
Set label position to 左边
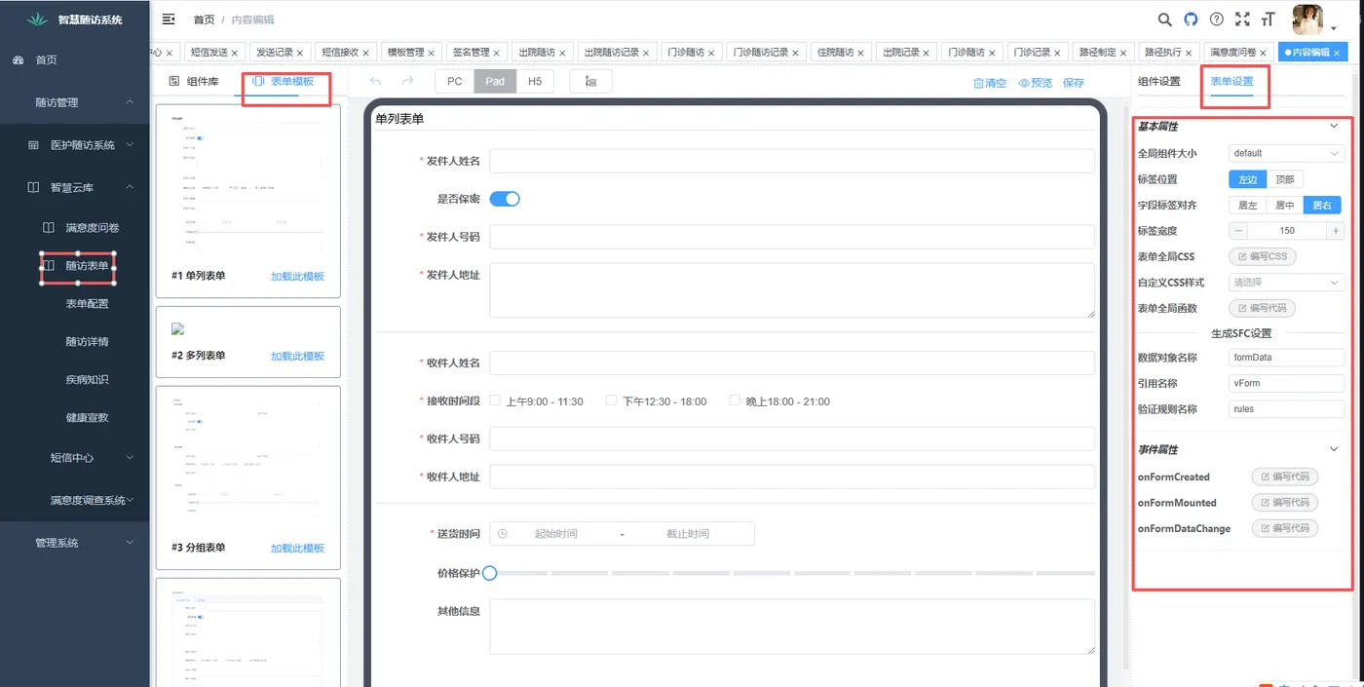coord(1247,179)
